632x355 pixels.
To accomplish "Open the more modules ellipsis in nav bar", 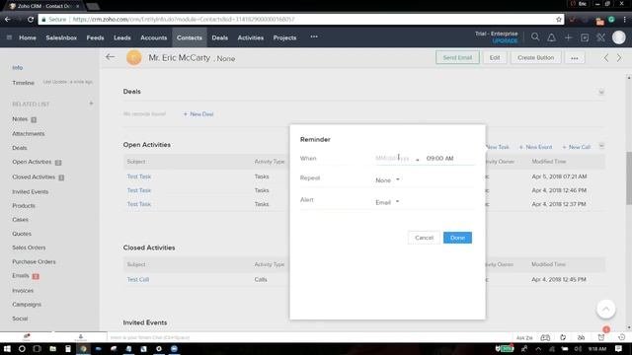I will point(314,36).
